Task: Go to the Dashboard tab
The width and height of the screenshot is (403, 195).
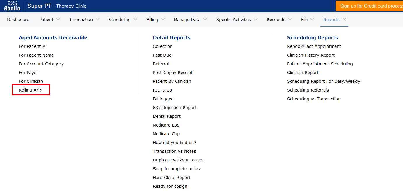Action: coord(18,20)
